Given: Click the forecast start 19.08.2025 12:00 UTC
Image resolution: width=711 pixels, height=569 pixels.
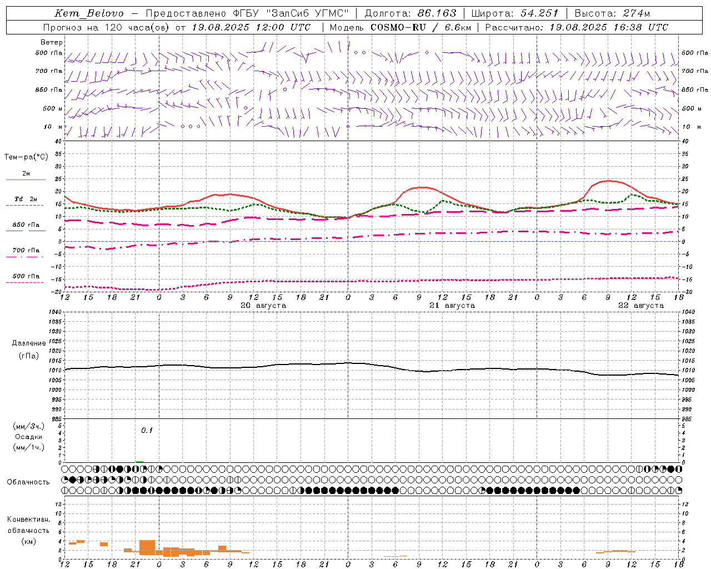Looking at the screenshot, I should coord(251,27).
